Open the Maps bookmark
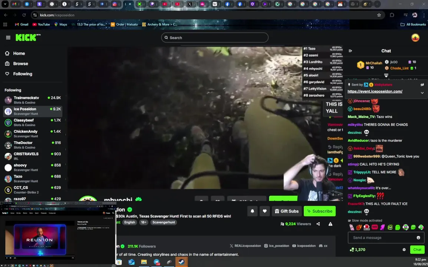428x267 pixels. (60, 24)
